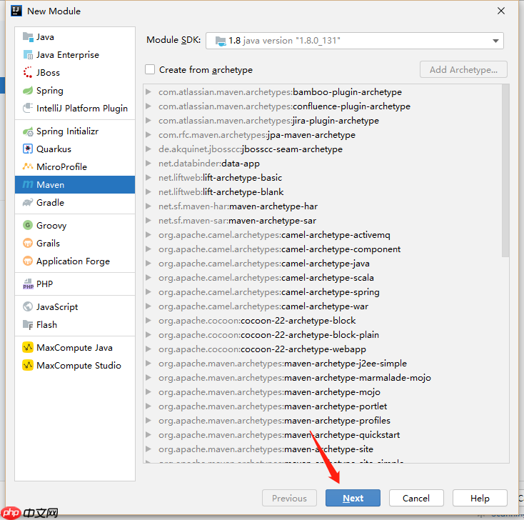Click the JBoss red dots icon
The height and width of the screenshot is (520, 524).
click(28, 72)
